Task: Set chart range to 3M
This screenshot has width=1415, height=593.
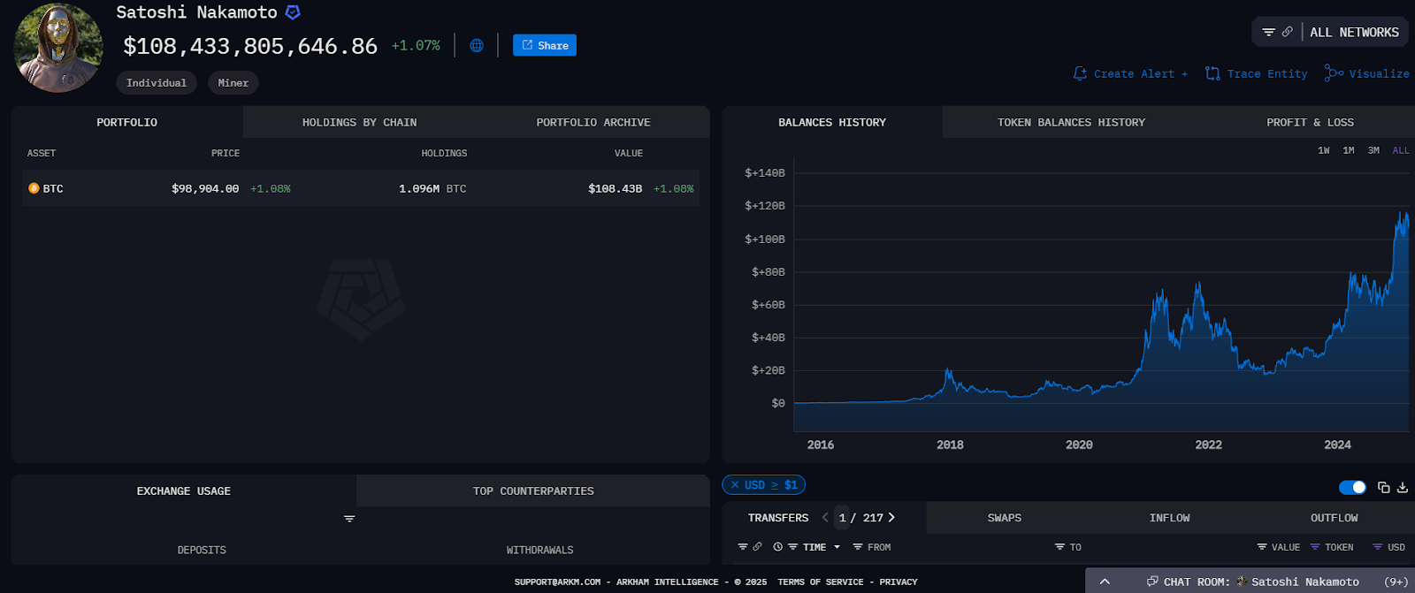Action: pos(1373,150)
